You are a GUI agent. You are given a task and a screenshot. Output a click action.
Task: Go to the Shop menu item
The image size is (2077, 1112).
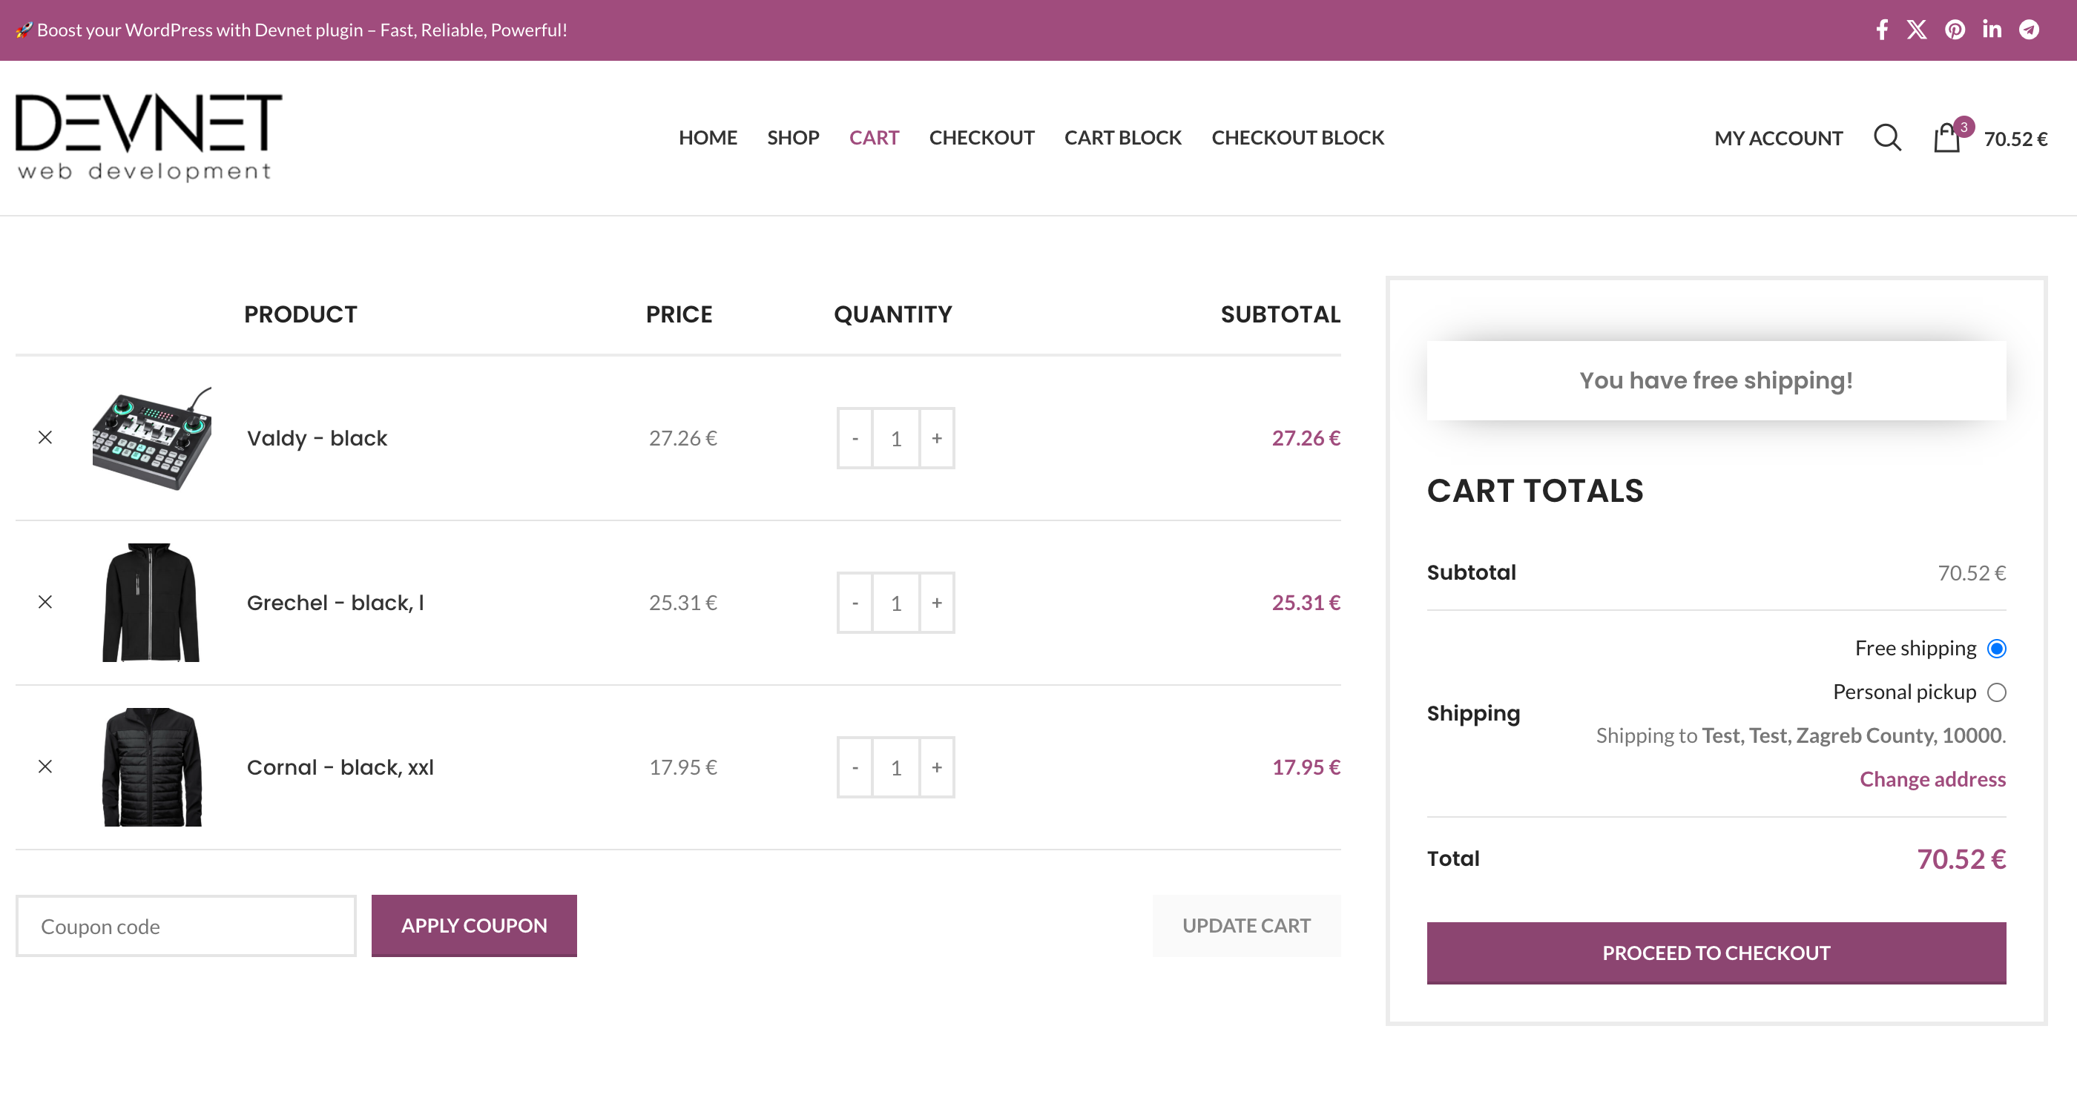pyautogui.click(x=792, y=138)
